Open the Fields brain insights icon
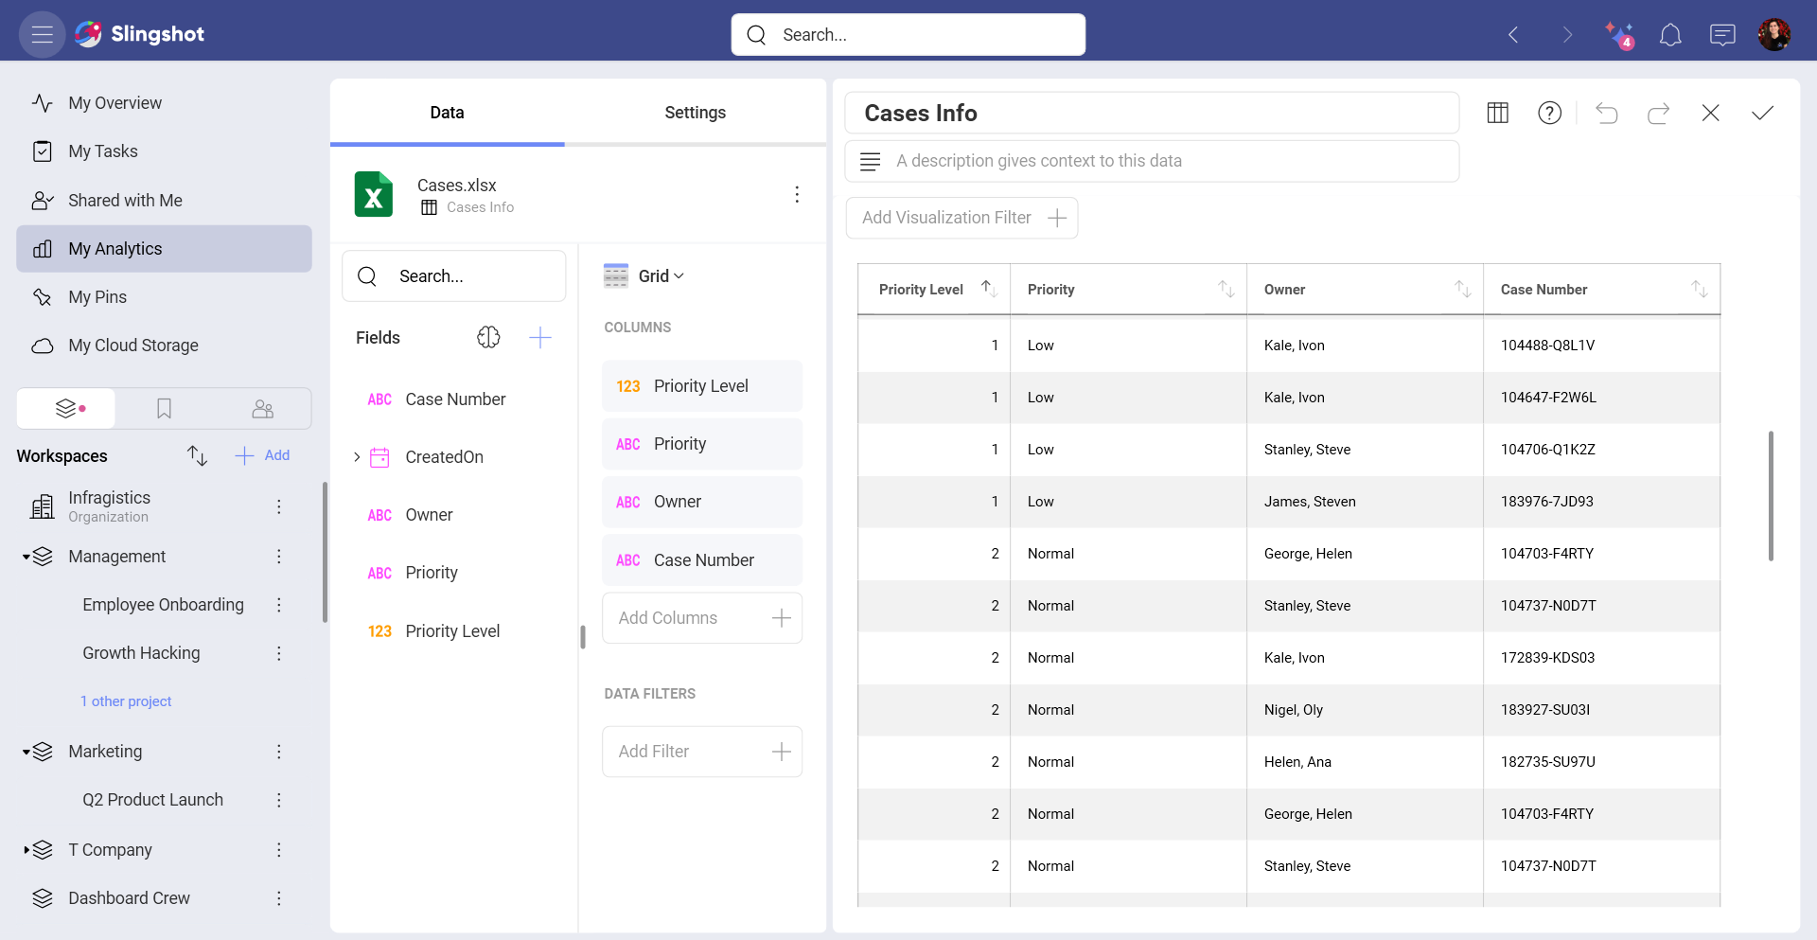1817x940 pixels. point(488,337)
